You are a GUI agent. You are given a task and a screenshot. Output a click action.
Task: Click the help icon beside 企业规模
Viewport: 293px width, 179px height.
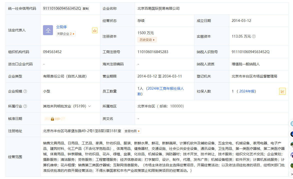(x=25, y=91)
